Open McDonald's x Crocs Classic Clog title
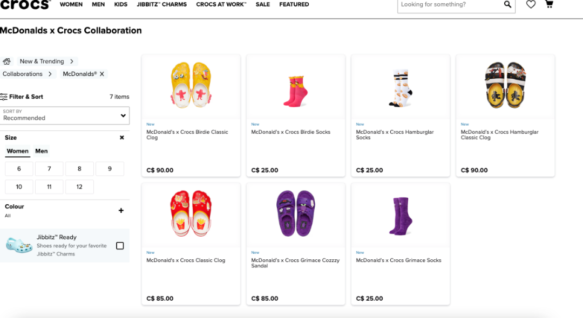The image size is (583, 318). pyautogui.click(x=186, y=260)
